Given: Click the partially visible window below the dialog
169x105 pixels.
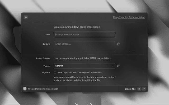Looking at the screenshot, I should click(x=84, y=100).
